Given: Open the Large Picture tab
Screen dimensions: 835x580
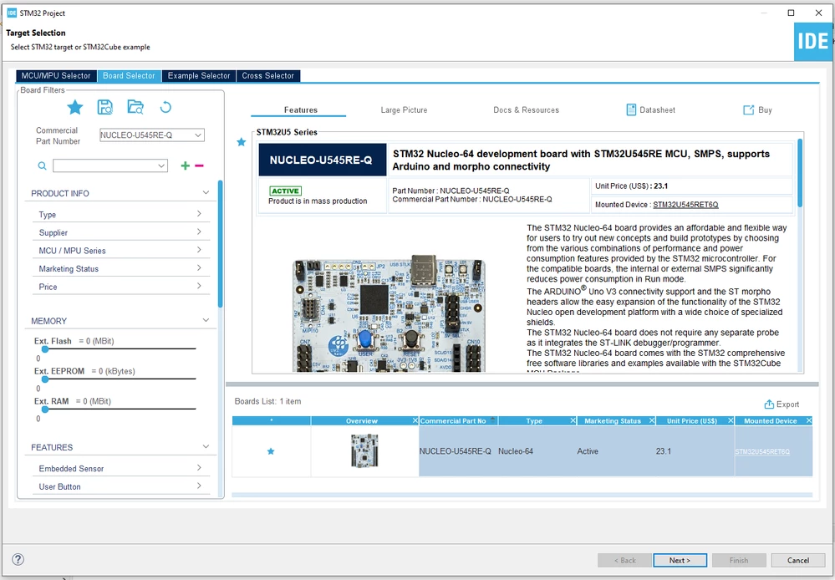Looking at the screenshot, I should 404,109.
